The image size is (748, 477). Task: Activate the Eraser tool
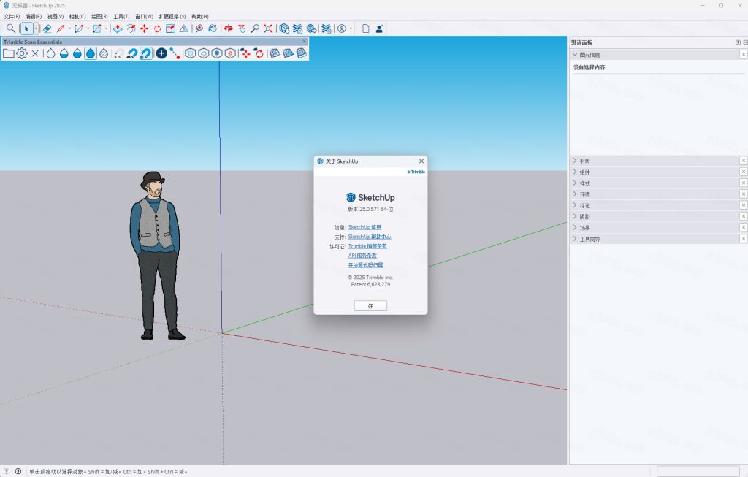(x=47, y=28)
